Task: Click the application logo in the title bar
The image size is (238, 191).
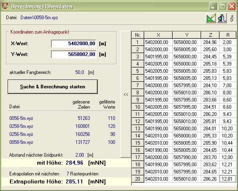Action: pyautogui.click(x=5, y=6)
